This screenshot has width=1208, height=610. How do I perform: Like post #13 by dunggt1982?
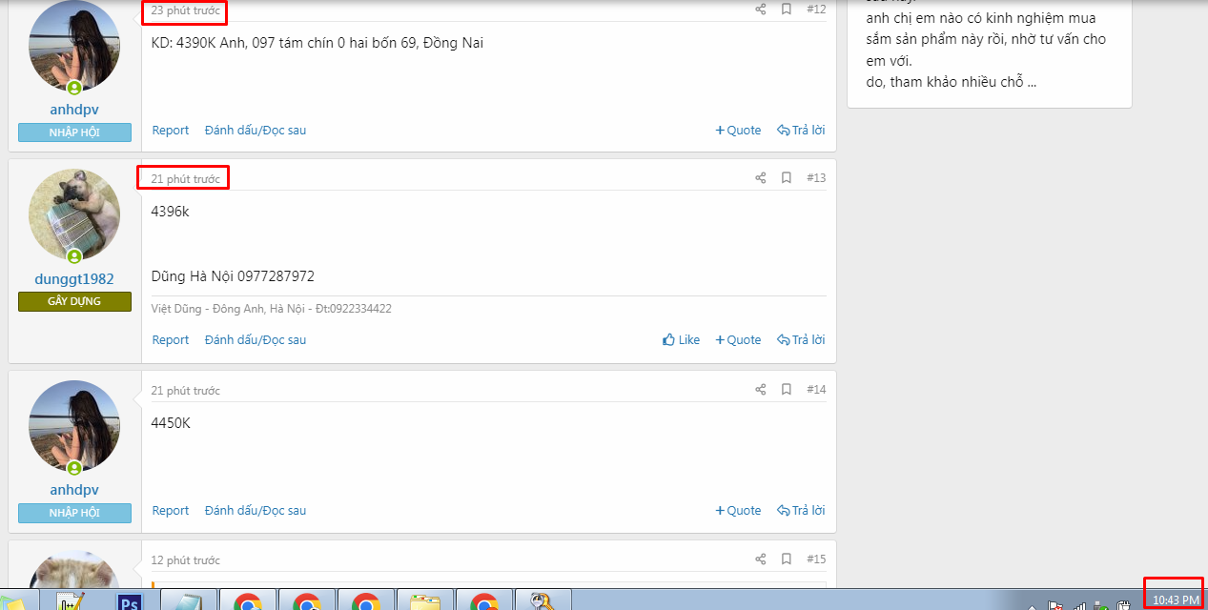pyautogui.click(x=681, y=340)
